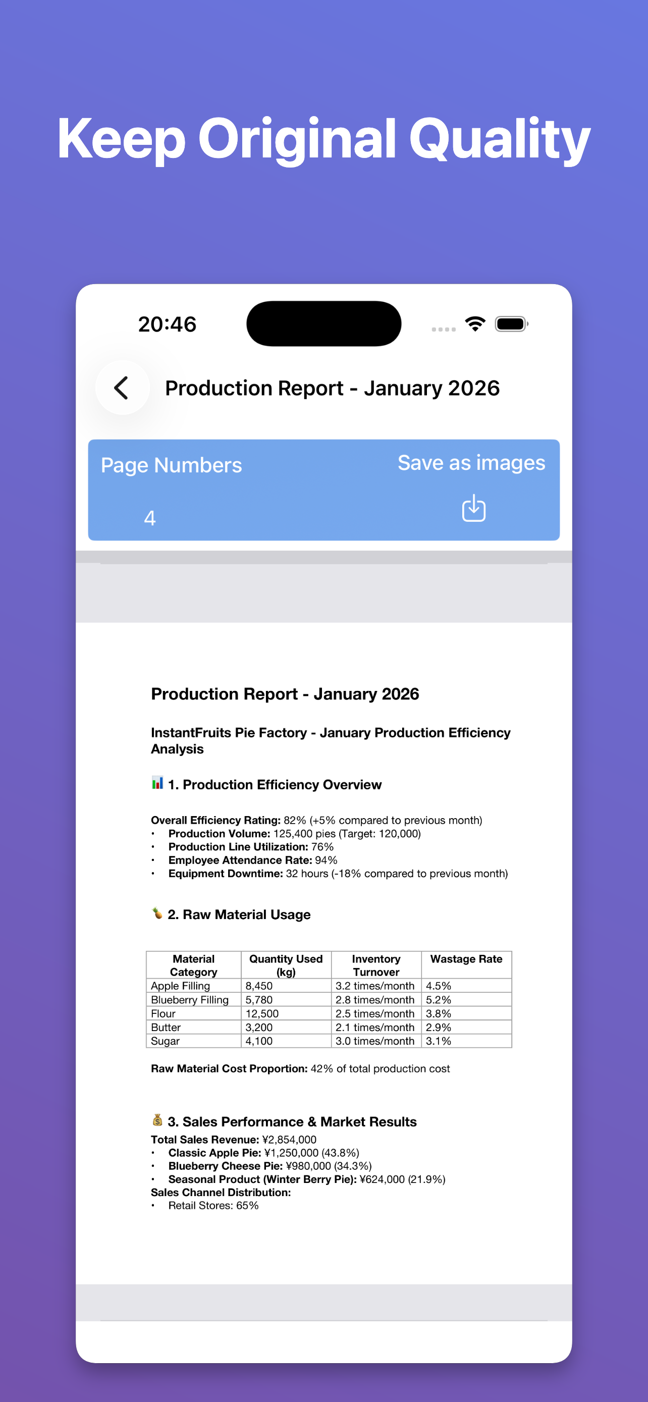The height and width of the screenshot is (1402, 648).
Task: Tap the 3.0 times/month turnover cell
Action: pos(376,1041)
